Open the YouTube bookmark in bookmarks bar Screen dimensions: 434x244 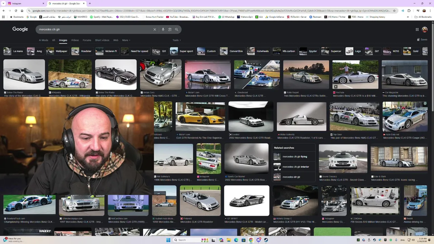pos(178,17)
